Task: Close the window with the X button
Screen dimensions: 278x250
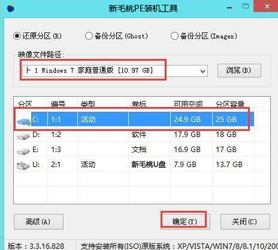Action: point(267,6)
